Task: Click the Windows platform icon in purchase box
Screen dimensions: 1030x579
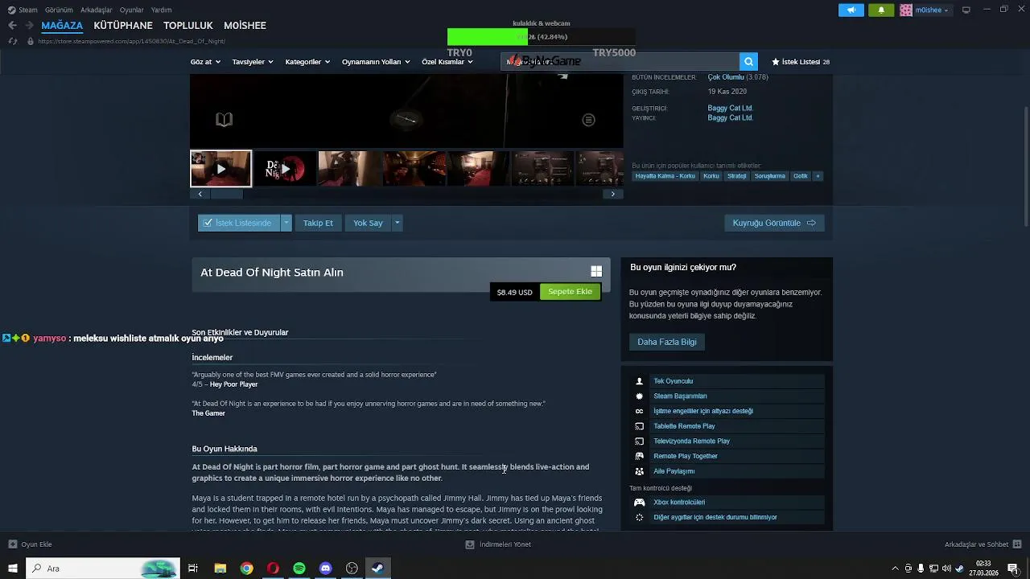Action: click(596, 272)
